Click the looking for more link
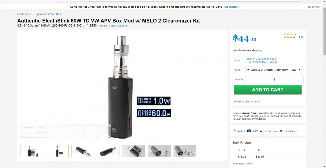This screenshot has height=168, width=326. [x=242, y=163]
